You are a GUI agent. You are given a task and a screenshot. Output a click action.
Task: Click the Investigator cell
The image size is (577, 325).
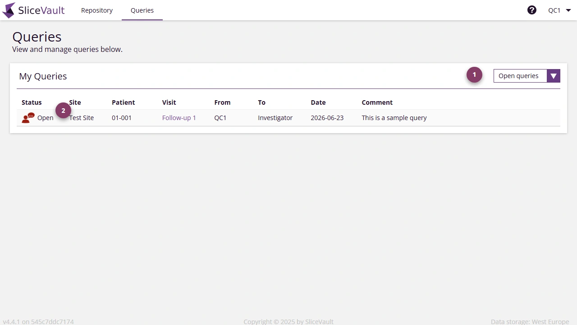pyautogui.click(x=275, y=118)
